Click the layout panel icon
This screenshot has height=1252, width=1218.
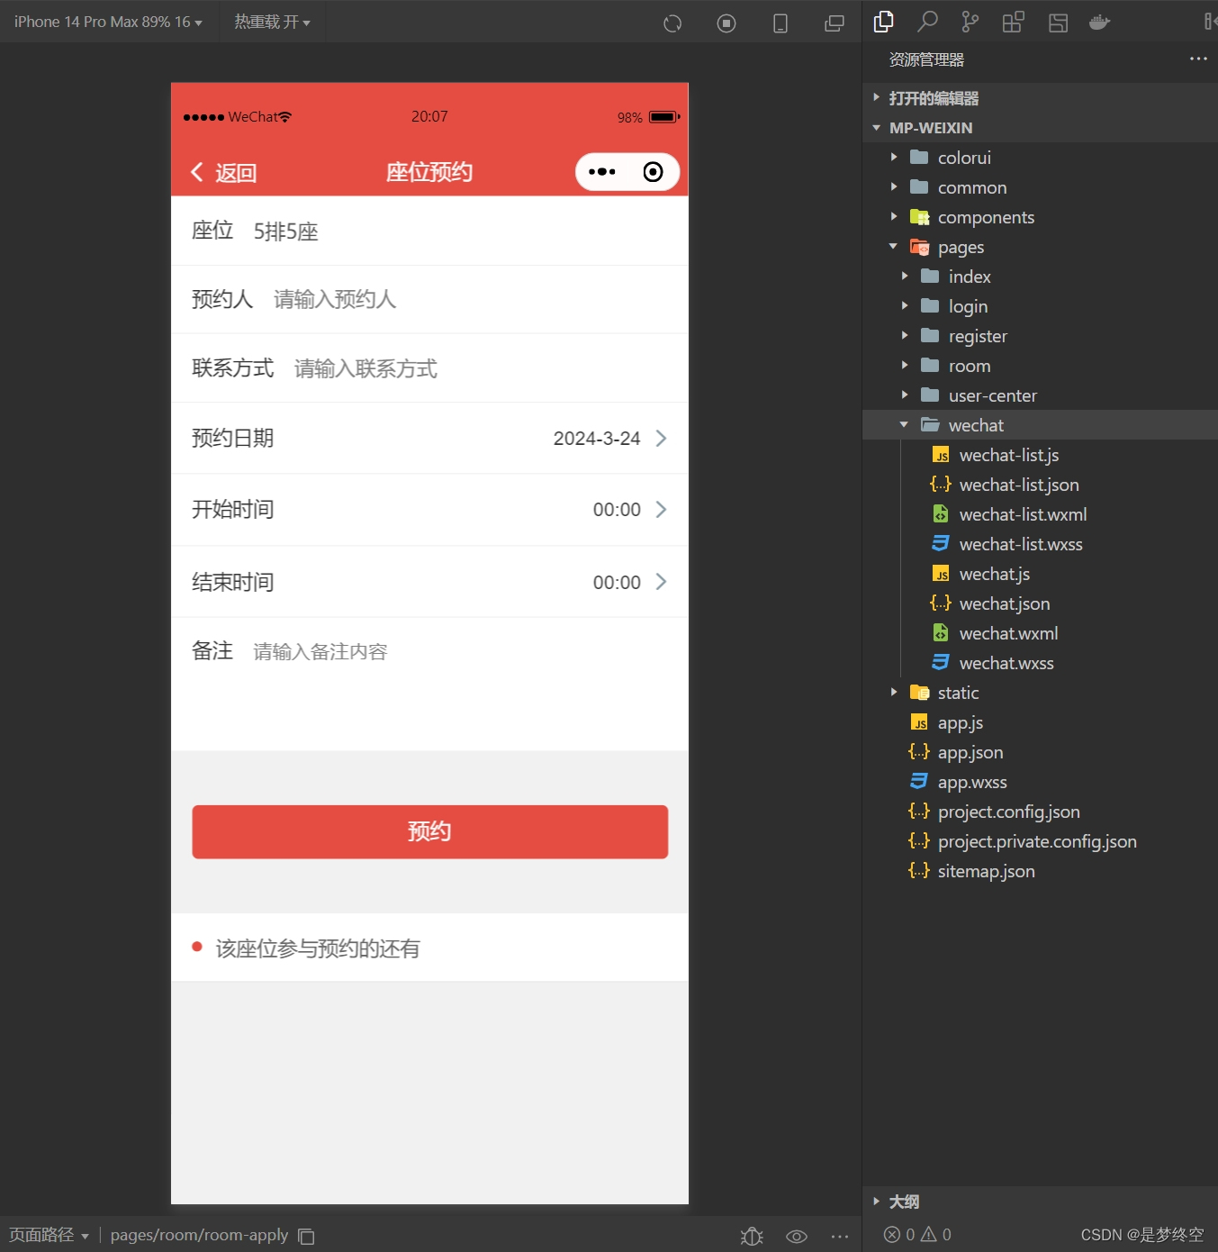[1059, 23]
